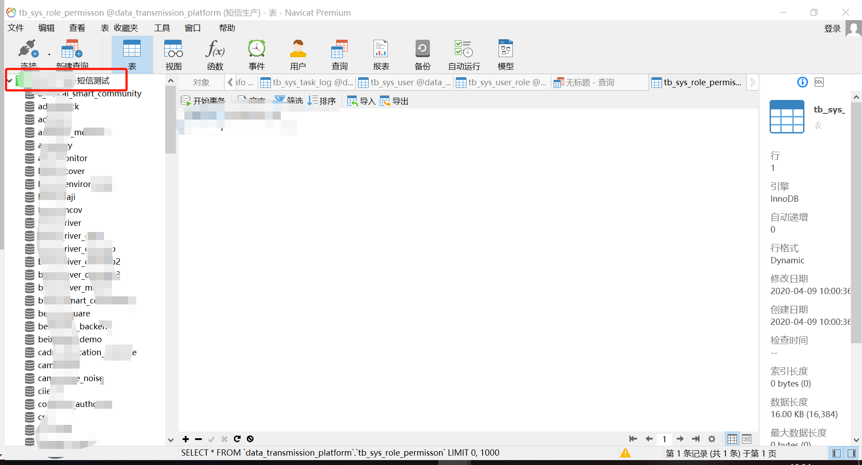Open the Connection button dropdown arrow
This screenshot has width=862, height=465.
(49, 54)
